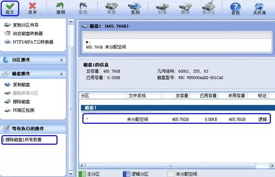Click the 重做 redo toolbar icon
This screenshot has height=177, width=275.
[83, 9]
